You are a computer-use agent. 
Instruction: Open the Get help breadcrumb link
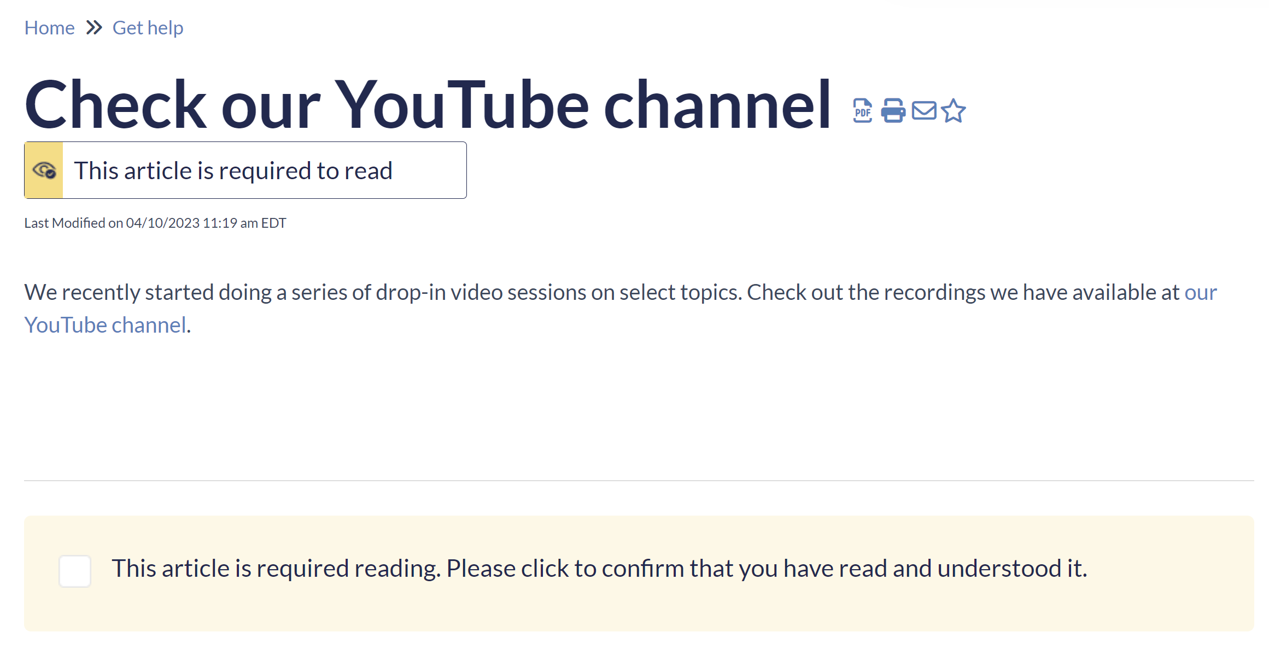coord(148,27)
